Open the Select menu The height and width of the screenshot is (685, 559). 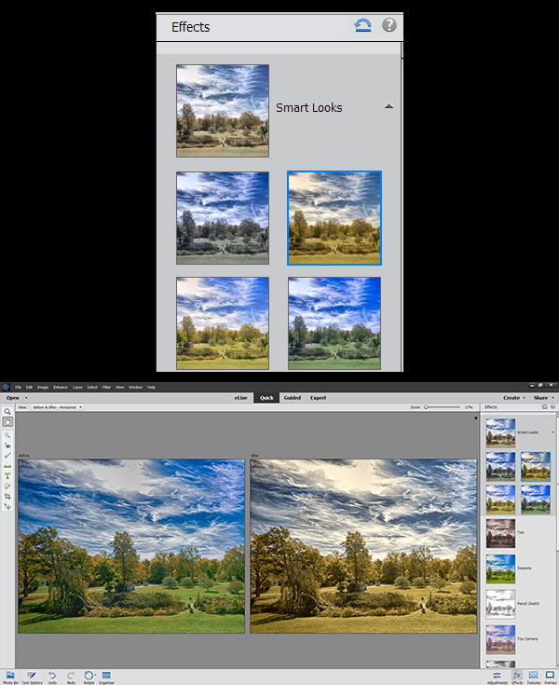tap(92, 387)
